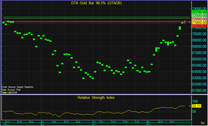Click the yellow crosshair marker on last bar
The width and height of the screenshot is (208, 126).
[184, 22]
